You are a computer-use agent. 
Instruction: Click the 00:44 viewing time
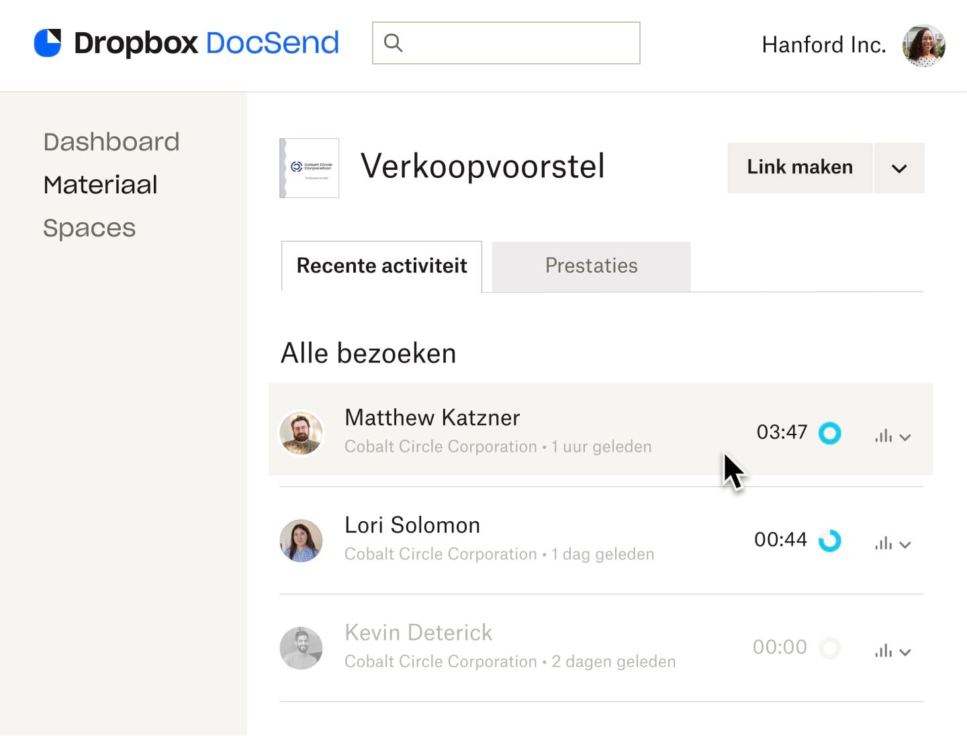click(x=780, y=539)
